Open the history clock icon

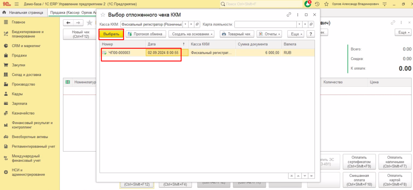317,4
